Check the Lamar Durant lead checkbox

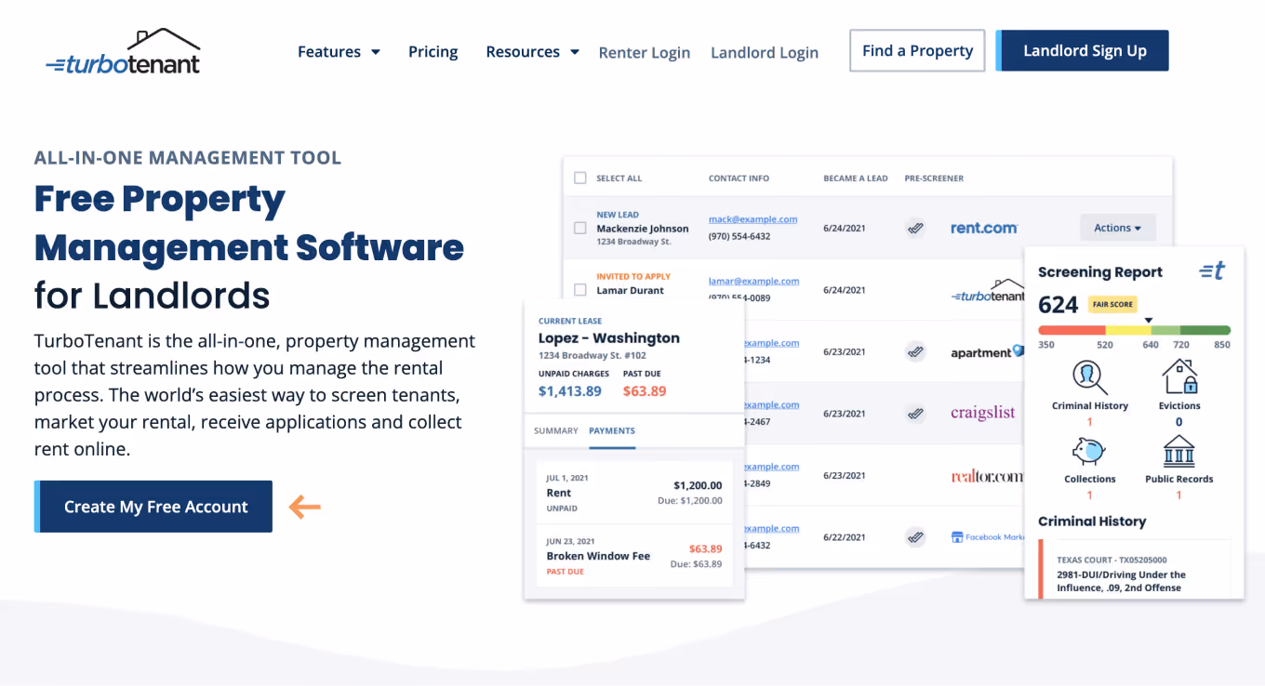point(580,289)
